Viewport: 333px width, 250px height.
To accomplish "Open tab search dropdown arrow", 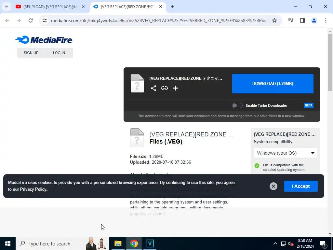I will pos(7,7).
